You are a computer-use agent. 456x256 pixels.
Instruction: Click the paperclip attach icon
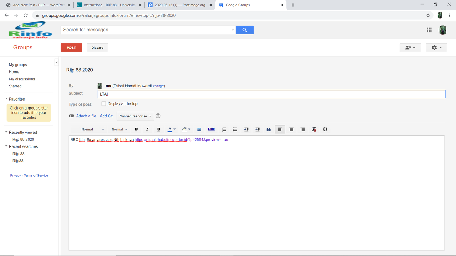[72, 116]
